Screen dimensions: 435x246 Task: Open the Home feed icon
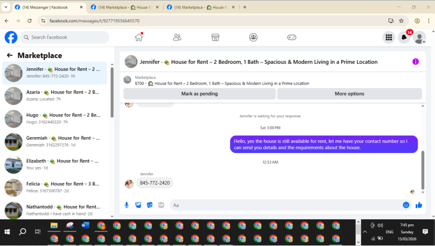(x=139, y=37)
